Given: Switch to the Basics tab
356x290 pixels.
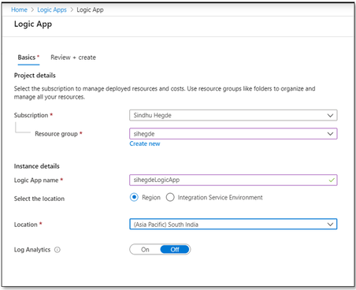Looking at the screenshot, I should (28, 58).
